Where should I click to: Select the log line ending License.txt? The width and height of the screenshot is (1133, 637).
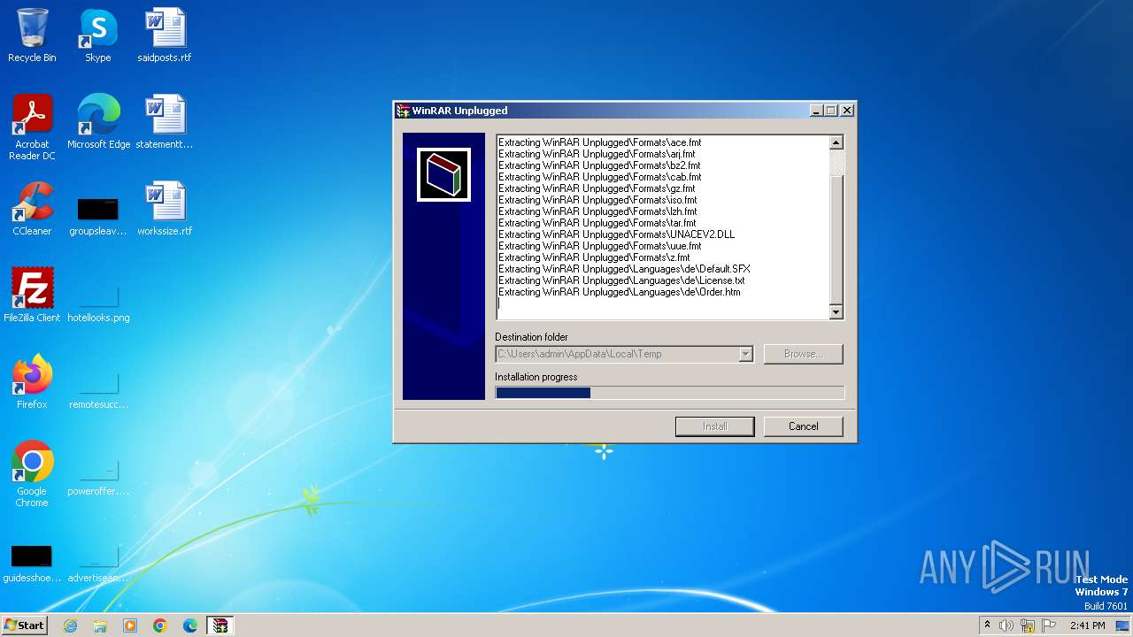tap(621, 280)
